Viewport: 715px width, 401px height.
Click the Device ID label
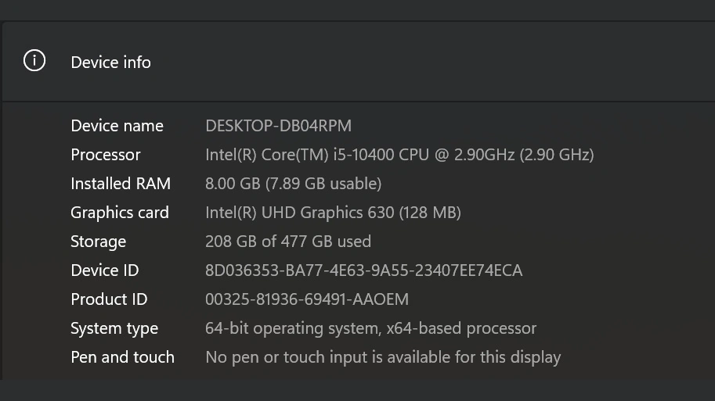[104, 270]
